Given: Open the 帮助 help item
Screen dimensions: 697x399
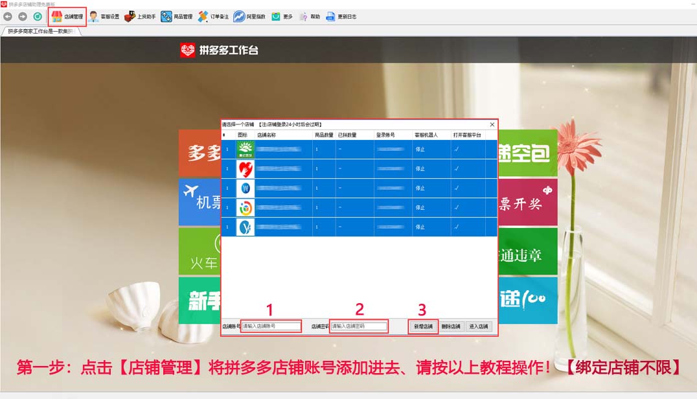Looking at the screenshot, I should click(x=310, y=16).
